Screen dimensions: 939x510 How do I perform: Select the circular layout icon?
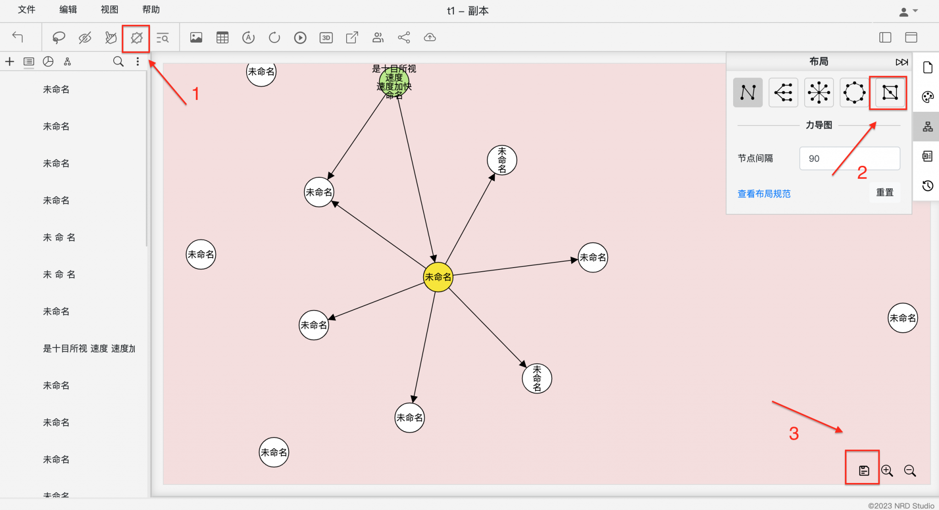coord(854,93)
